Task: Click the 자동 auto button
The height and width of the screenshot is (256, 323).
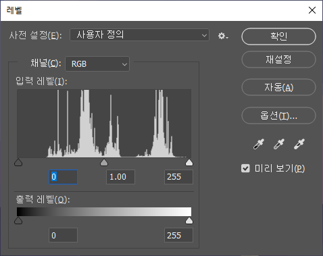Action: point(278,87)
